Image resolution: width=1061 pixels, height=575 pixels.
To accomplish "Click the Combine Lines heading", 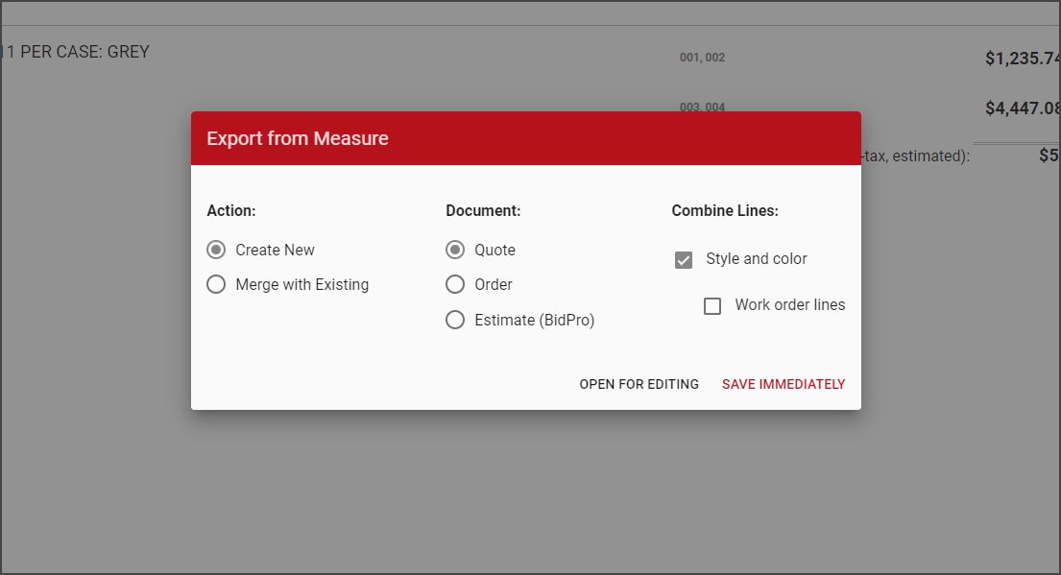I will (725, 210).
